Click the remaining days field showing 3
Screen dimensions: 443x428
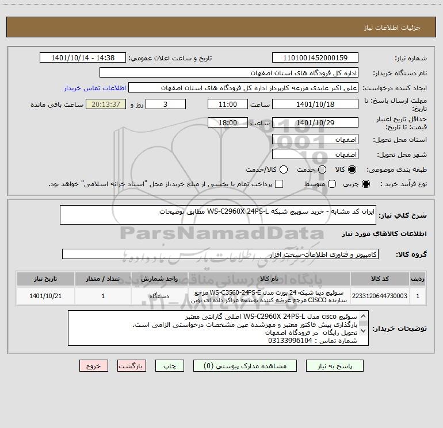[166, 104]
